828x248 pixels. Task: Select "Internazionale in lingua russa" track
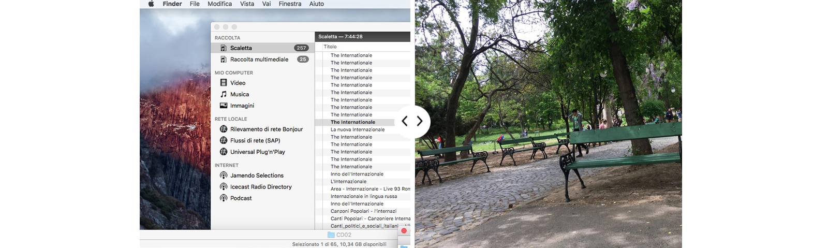click(364, 196)
